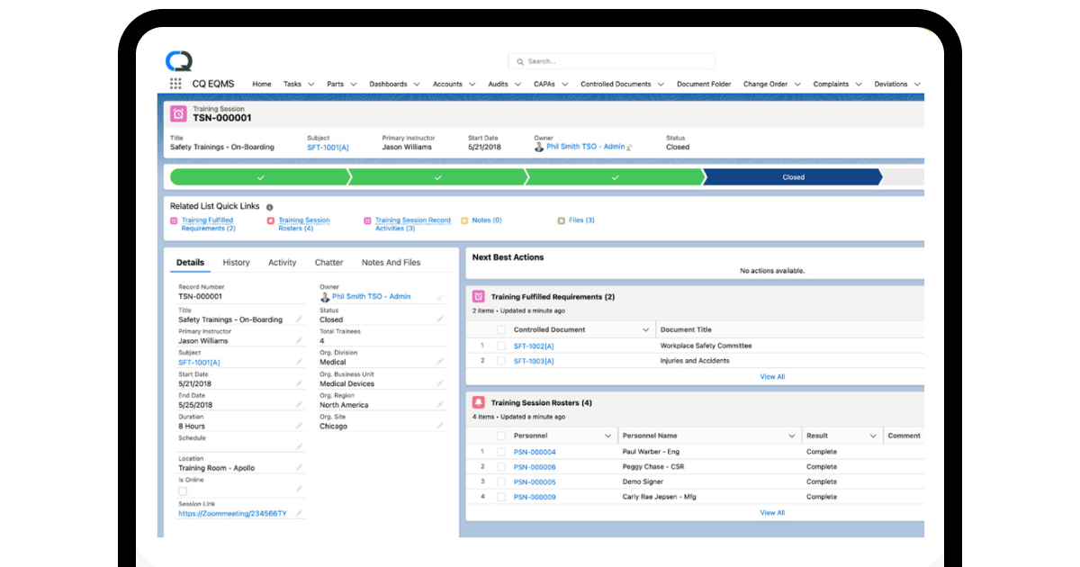The width and height of the screenshot is (1080, 567).
Task: Click the Closed stage on the progress path
Action: (x=792, y=177)
